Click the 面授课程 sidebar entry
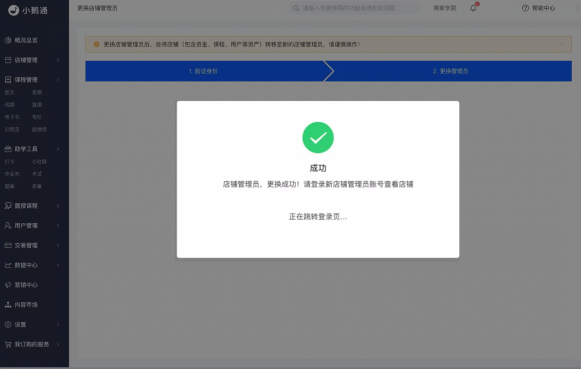581x369 pixels. (26, 206)
